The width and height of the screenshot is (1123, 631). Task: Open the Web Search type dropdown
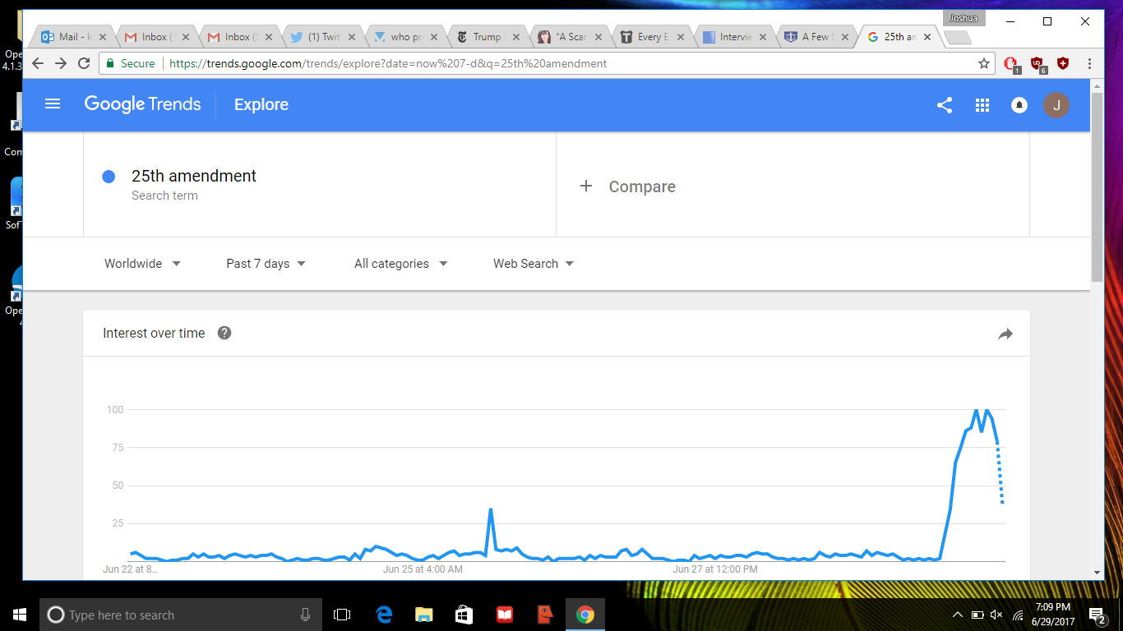[x=533, y=264]
